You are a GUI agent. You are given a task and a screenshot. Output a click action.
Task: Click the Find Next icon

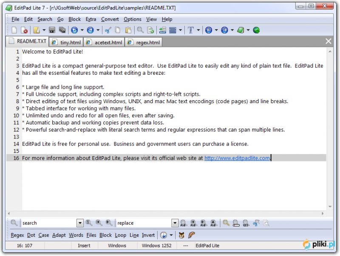click(99, 222)
